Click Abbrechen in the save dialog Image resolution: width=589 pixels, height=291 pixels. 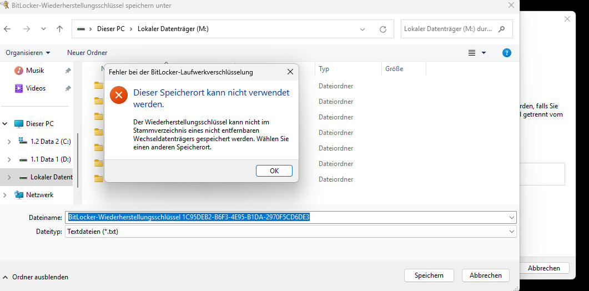coord(485,275)
